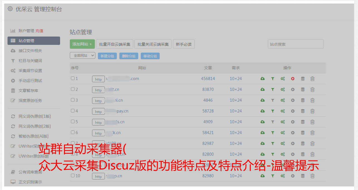Click article count 58728

point(208,111)
